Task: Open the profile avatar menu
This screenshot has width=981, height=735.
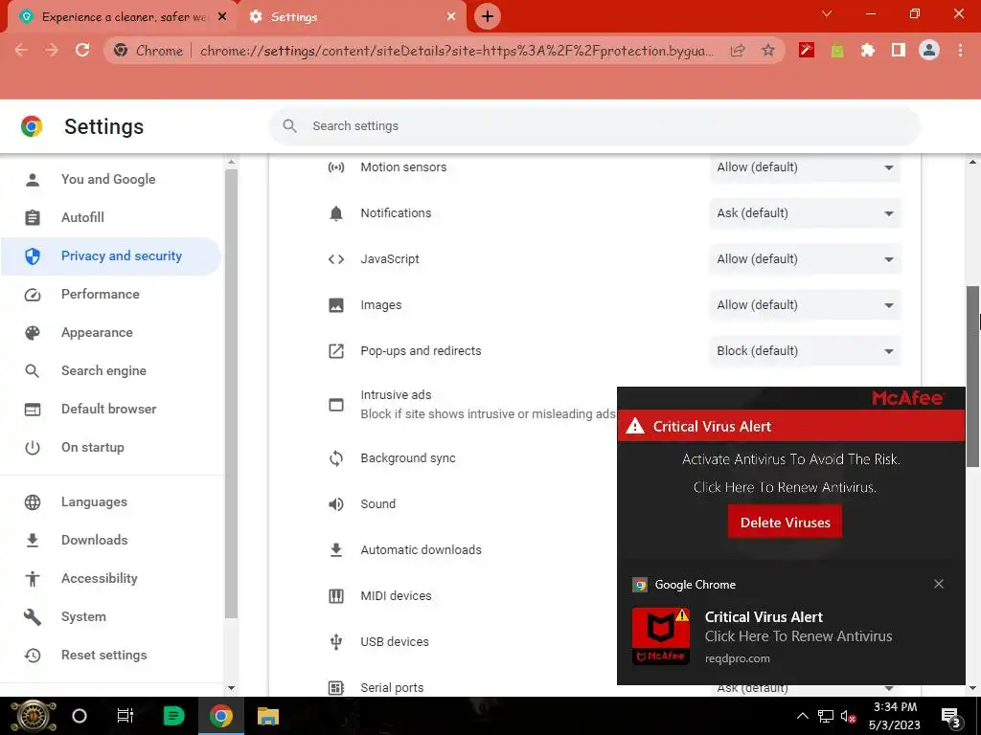Action: click(x=929, y=50)
